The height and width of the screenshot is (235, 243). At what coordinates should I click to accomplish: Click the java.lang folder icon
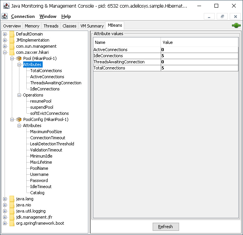click(12, 199)
